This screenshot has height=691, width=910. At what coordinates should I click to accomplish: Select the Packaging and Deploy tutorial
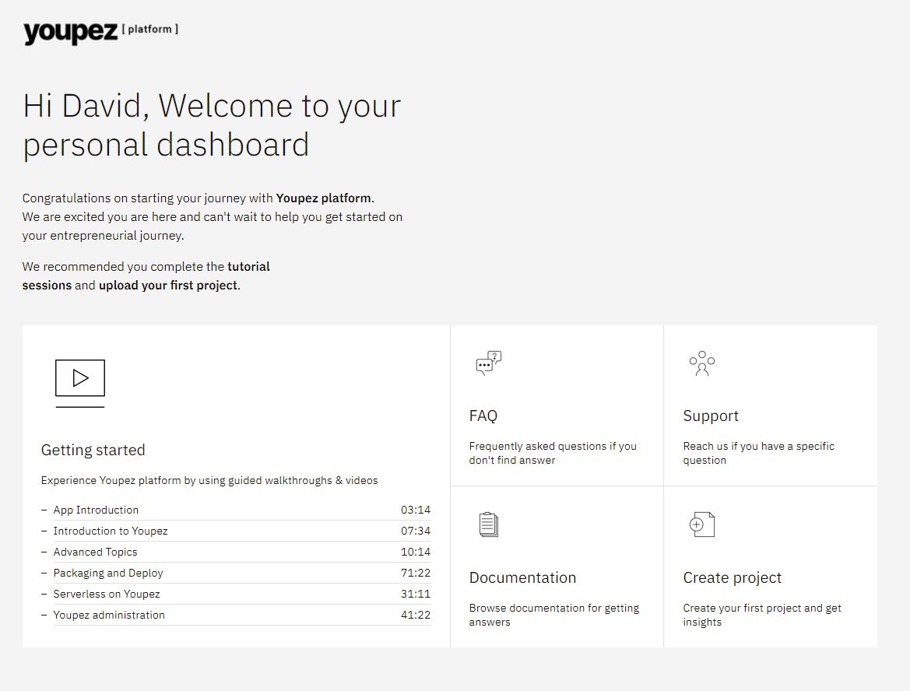[x=109, y=573]
